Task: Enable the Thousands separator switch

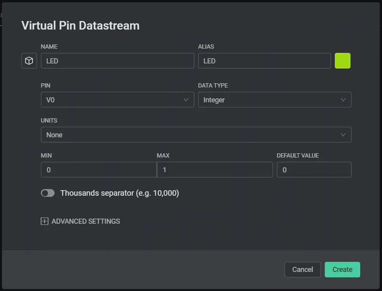Action: [x=48, y=193]
